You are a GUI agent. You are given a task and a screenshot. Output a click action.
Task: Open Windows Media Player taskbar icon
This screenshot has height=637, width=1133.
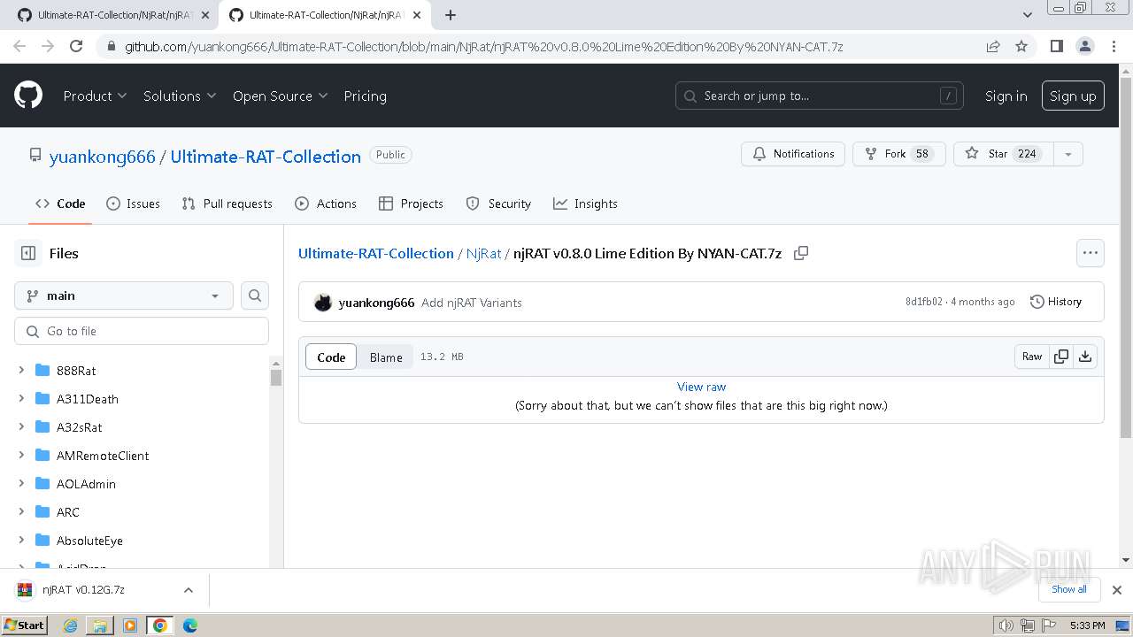click(130, 625)
